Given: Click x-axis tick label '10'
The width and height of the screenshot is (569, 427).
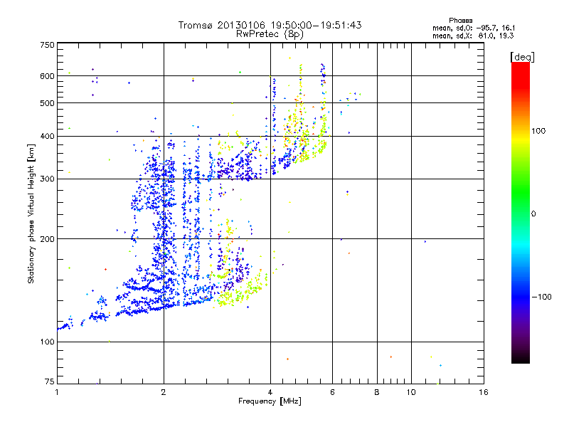Looking at the screenshot, I should point(411,392).
